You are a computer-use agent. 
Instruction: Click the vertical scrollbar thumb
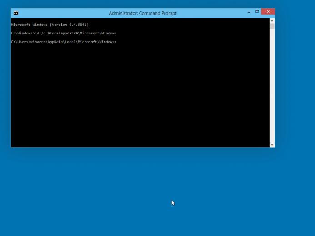pos(272,26)
